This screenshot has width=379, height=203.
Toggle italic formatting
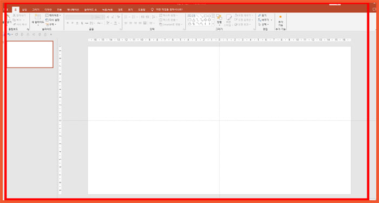(x=73, y=23)
